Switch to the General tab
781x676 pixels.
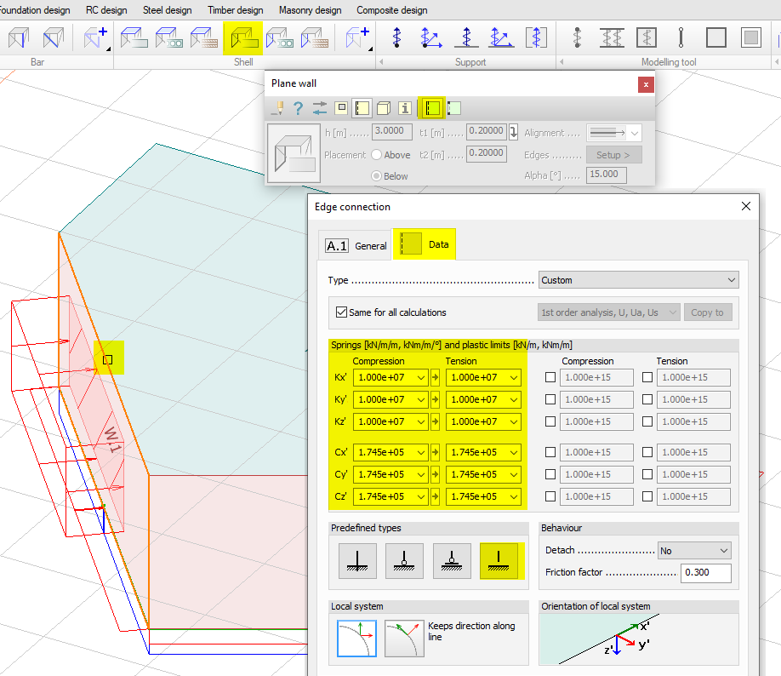357,245
